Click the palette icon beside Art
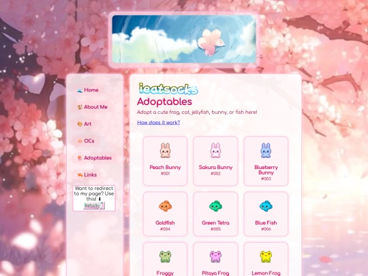368x276 pixels. coord(80,124)
